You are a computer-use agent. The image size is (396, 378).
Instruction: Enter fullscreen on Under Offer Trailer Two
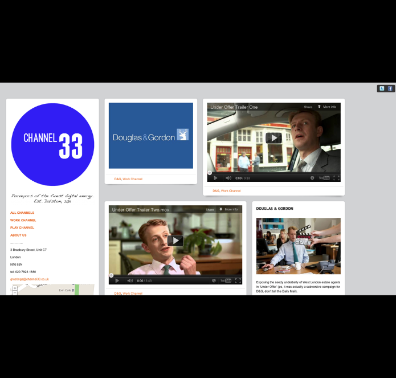[238, 281]
